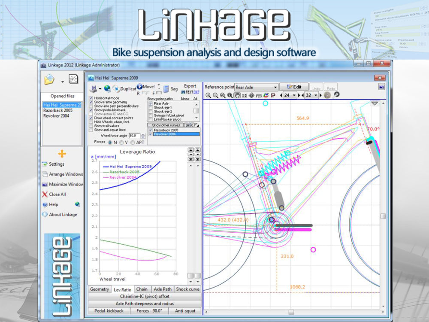Click the drawing's vertical scrollbar thumb
Screen dimensions: 429x322
coord(383,216)
